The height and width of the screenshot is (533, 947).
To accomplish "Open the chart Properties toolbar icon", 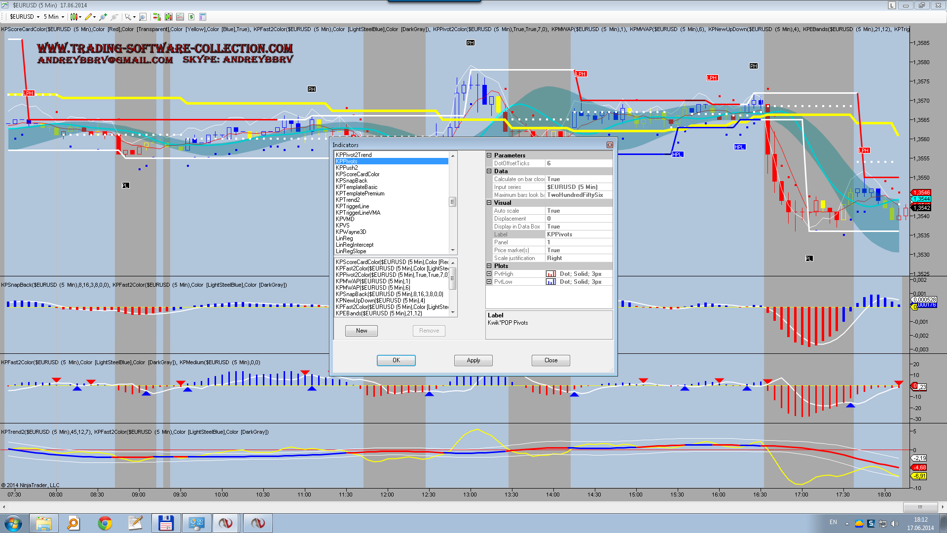I will click(203, 17).
